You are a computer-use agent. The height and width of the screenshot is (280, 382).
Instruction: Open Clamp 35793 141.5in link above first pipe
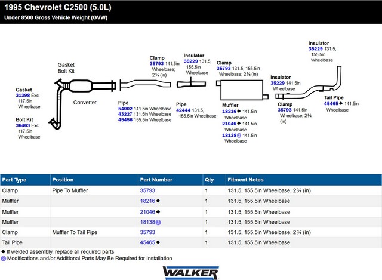pos(156,64)
